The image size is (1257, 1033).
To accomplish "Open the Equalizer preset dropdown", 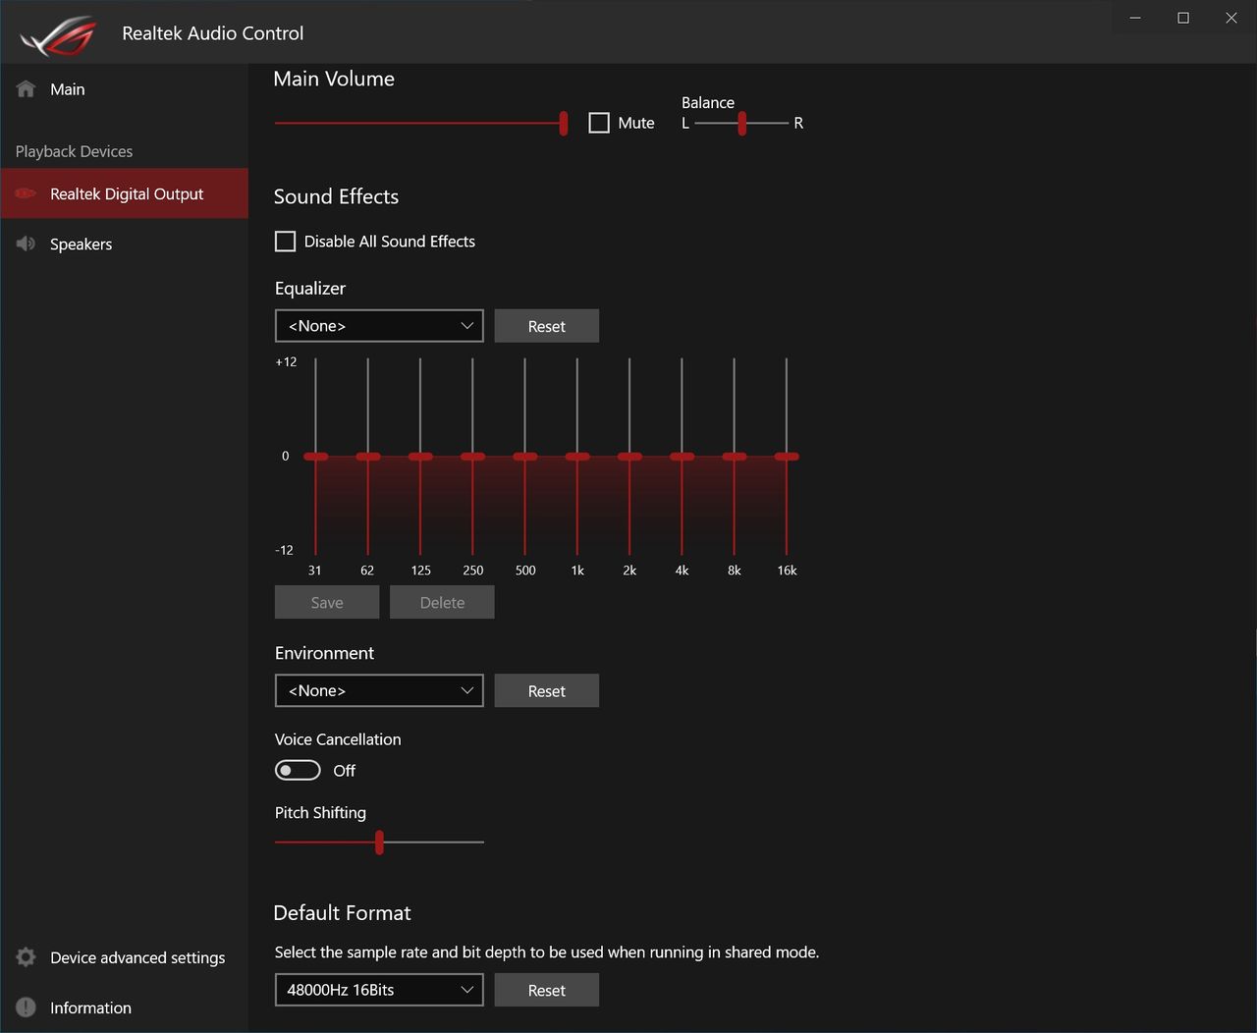I will (x=379, y=326).
